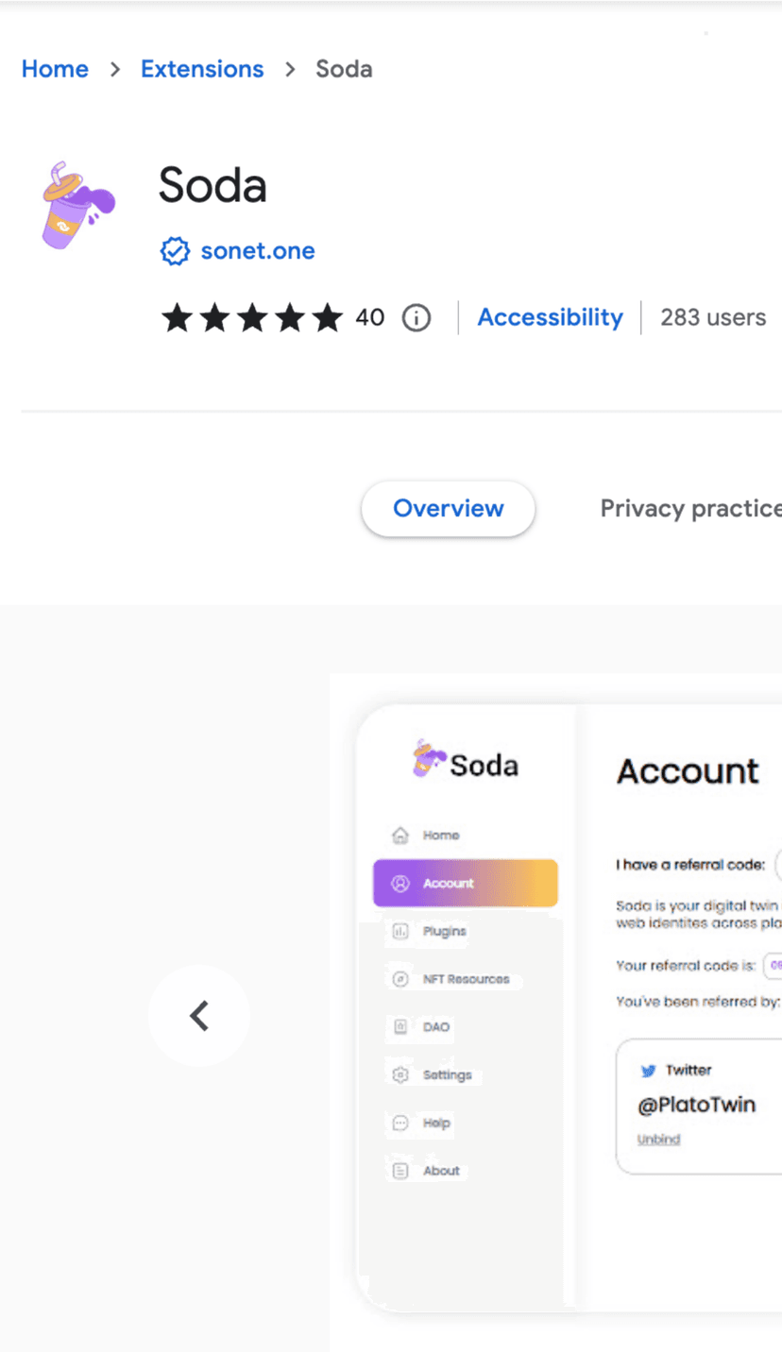Click the Help chat bubble icon
This screenshot has width=782, height=1352.
[x=400, y=1124]
